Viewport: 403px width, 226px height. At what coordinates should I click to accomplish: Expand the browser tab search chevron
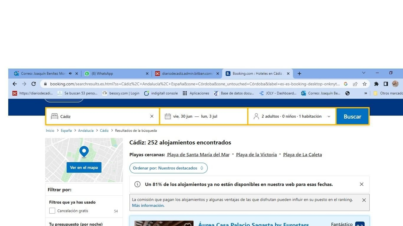(x=363, y=73)
